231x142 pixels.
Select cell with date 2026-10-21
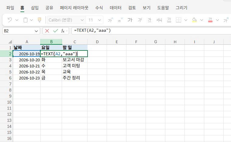pos(27,66)
